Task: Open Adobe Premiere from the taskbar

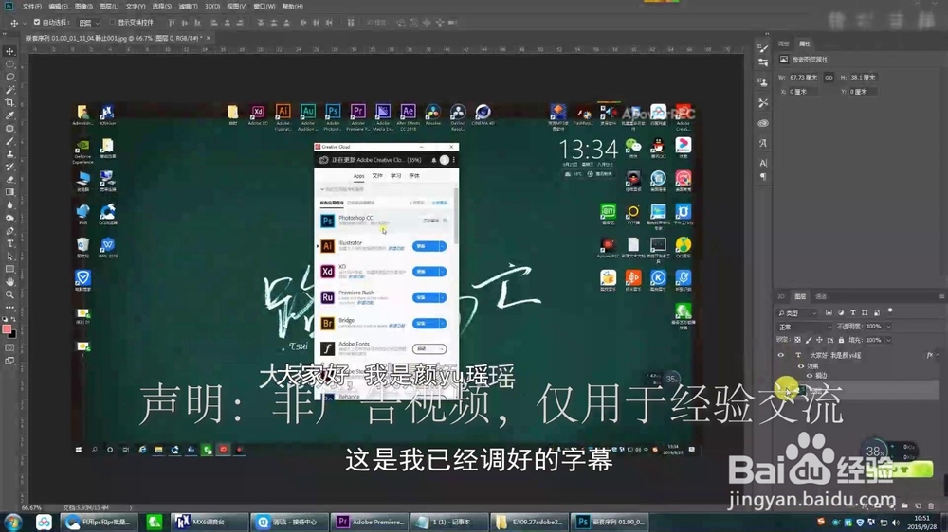Action: (x=370, y=522)
